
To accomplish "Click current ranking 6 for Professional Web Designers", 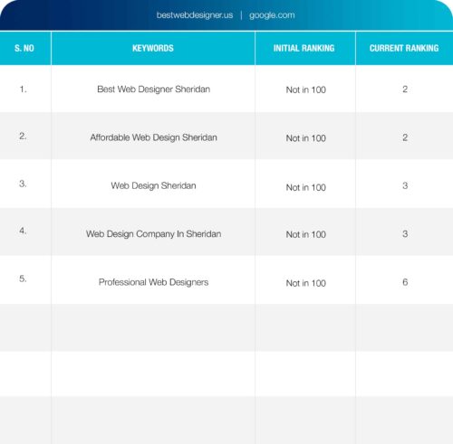I will [405, 282].
